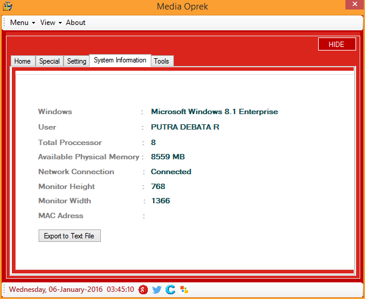This screenshot has width=365, height=299.
Task: Open the Twitter bird icon link
Action: click(x=157, y=289)
